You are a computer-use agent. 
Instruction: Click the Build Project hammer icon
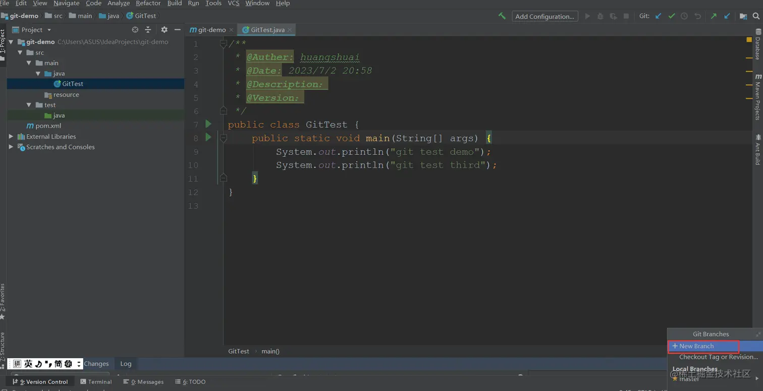(502, 16)
